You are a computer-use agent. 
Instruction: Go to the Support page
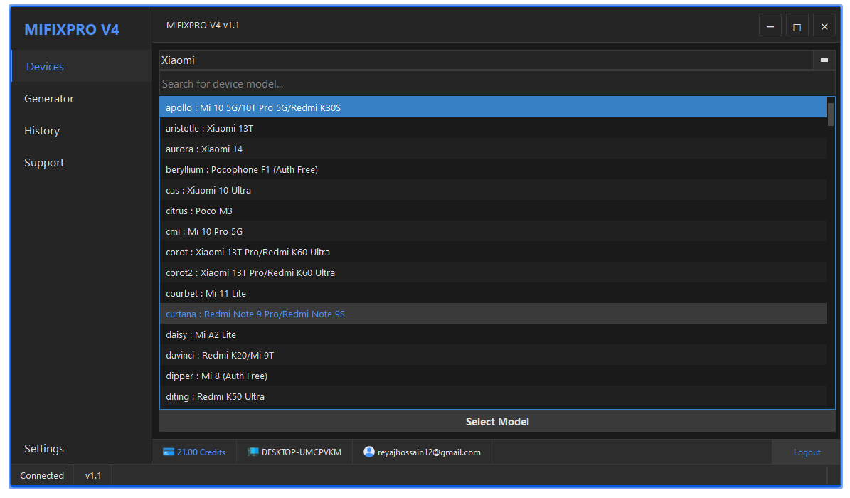pos(44,163)
